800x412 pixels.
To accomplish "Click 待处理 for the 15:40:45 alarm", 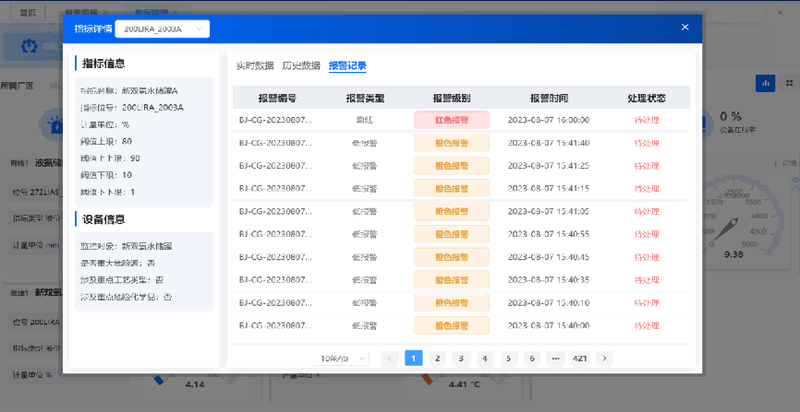I will coord(647,257).
